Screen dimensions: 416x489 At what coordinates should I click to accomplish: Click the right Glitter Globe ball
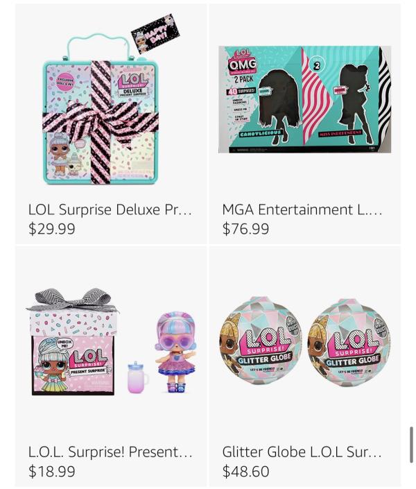point(349,343)
